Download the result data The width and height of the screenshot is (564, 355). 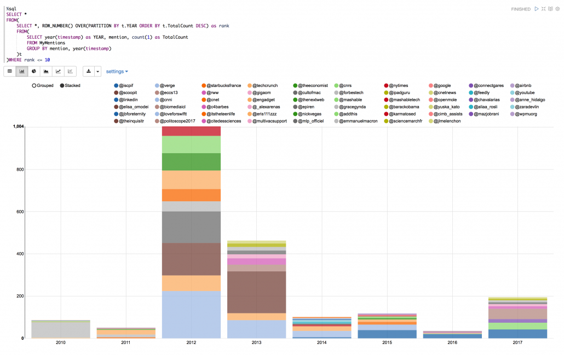89,71
